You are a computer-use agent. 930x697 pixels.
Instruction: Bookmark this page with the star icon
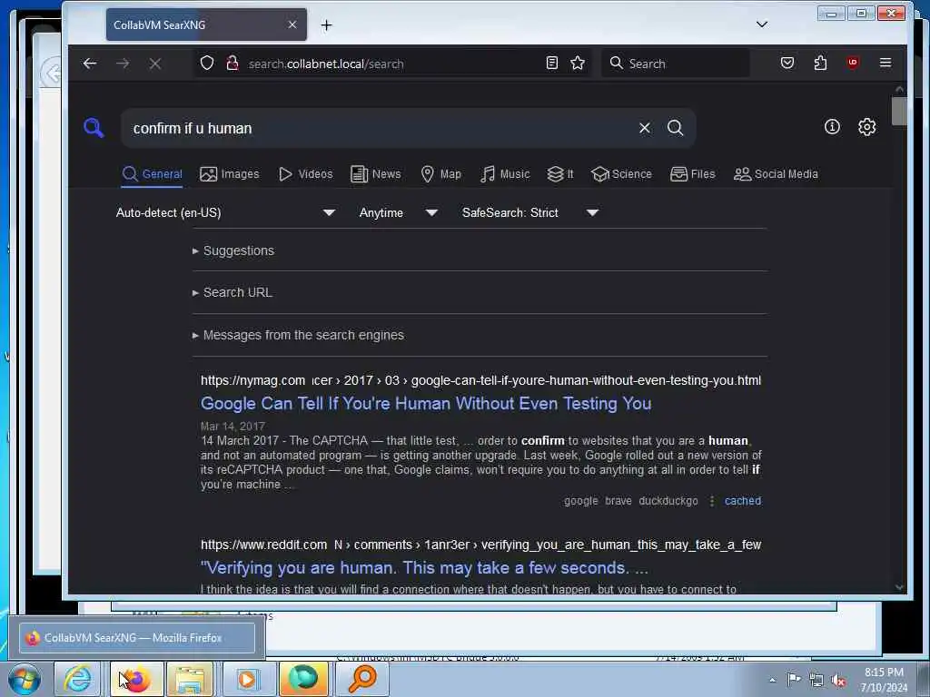coord(577,63)
